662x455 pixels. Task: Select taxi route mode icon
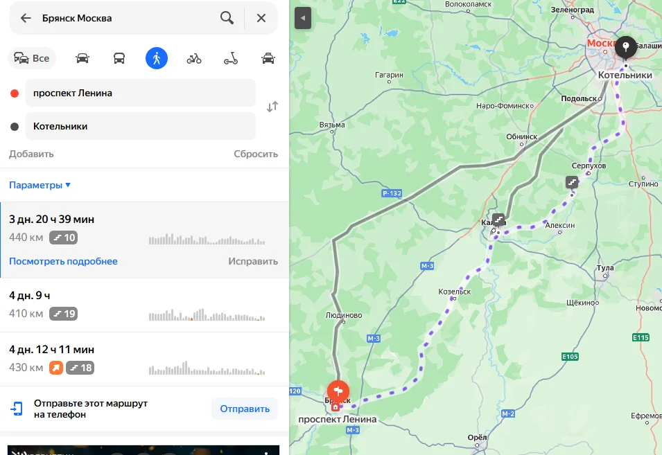point(268,58)
